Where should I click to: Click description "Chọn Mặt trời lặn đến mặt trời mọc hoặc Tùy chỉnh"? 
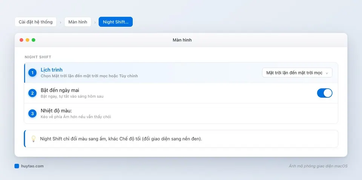[x=89, y=76]
